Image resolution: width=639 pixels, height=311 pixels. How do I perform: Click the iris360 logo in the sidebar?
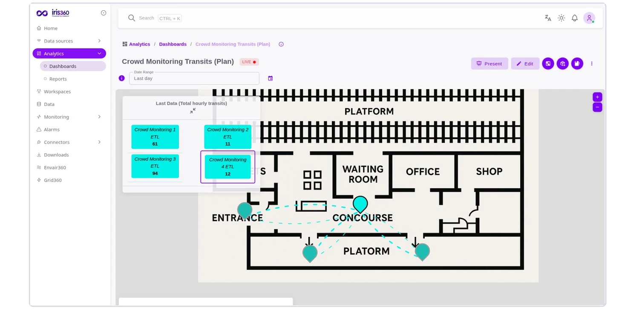coord(53,13)
